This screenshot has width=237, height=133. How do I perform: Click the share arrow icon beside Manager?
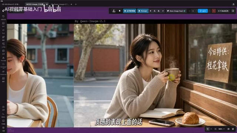coord(163,11)
